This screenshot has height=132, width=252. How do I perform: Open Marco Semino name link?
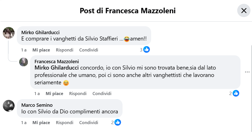37,105
